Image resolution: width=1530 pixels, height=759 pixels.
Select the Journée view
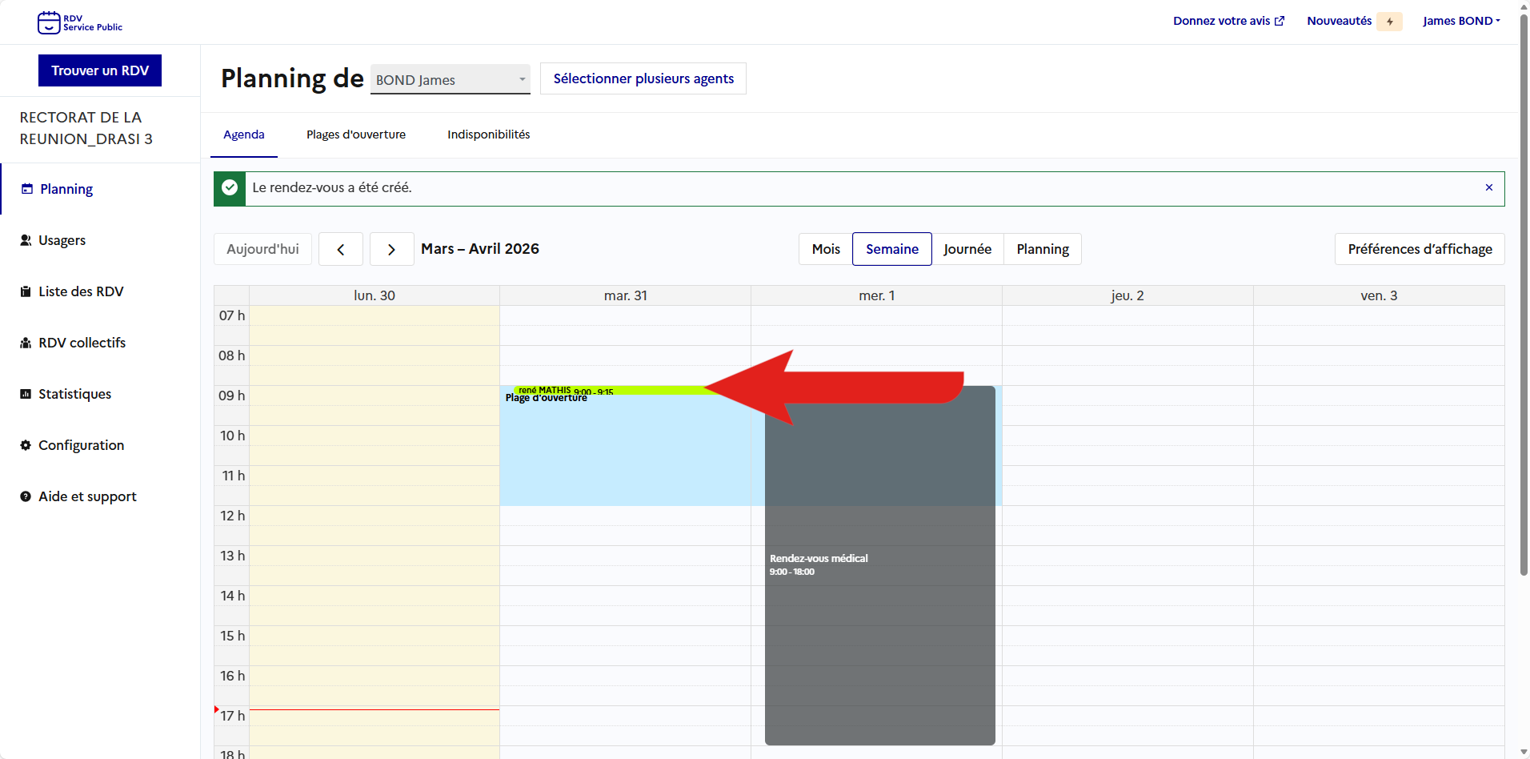click(967, 249)
